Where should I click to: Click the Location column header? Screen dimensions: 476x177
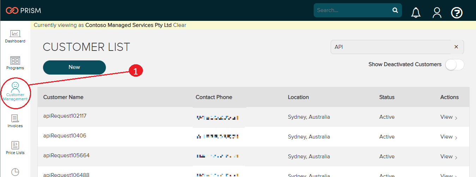(x=298, y=97)
